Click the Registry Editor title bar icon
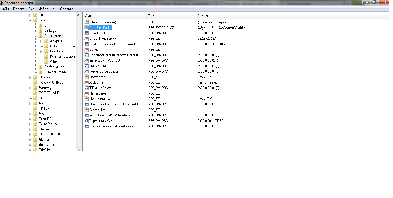Viewport: 393px width, 198px height. [2, 3]
